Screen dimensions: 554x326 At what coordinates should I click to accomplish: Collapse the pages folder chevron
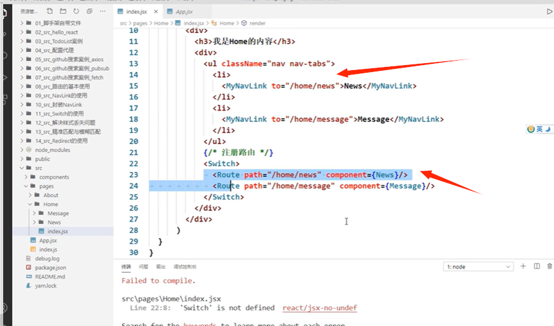point(26,186)
